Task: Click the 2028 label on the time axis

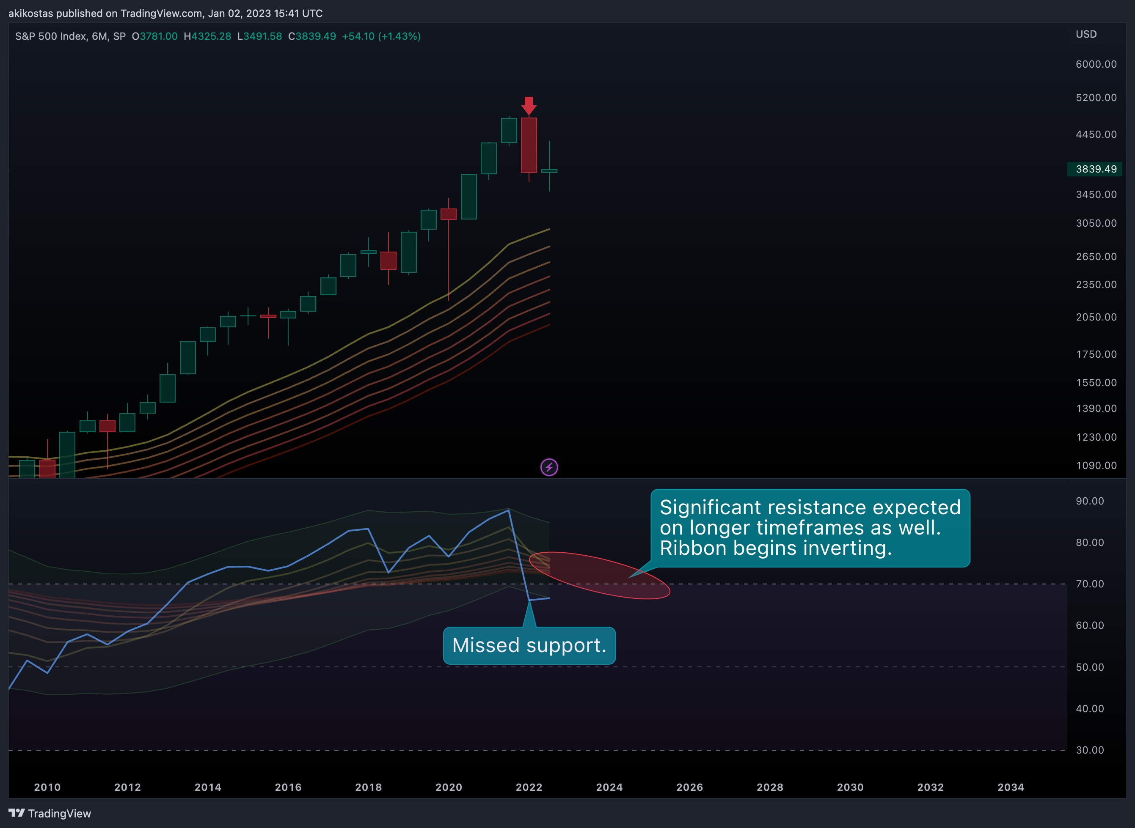Action: (x=770, y=787)
